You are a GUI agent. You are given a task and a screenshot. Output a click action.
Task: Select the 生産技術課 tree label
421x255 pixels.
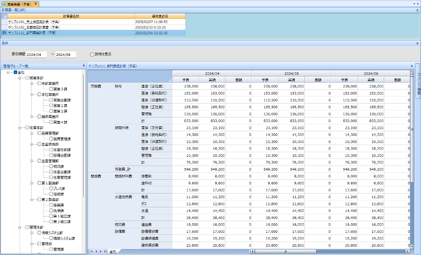click(x=62, y=150)
